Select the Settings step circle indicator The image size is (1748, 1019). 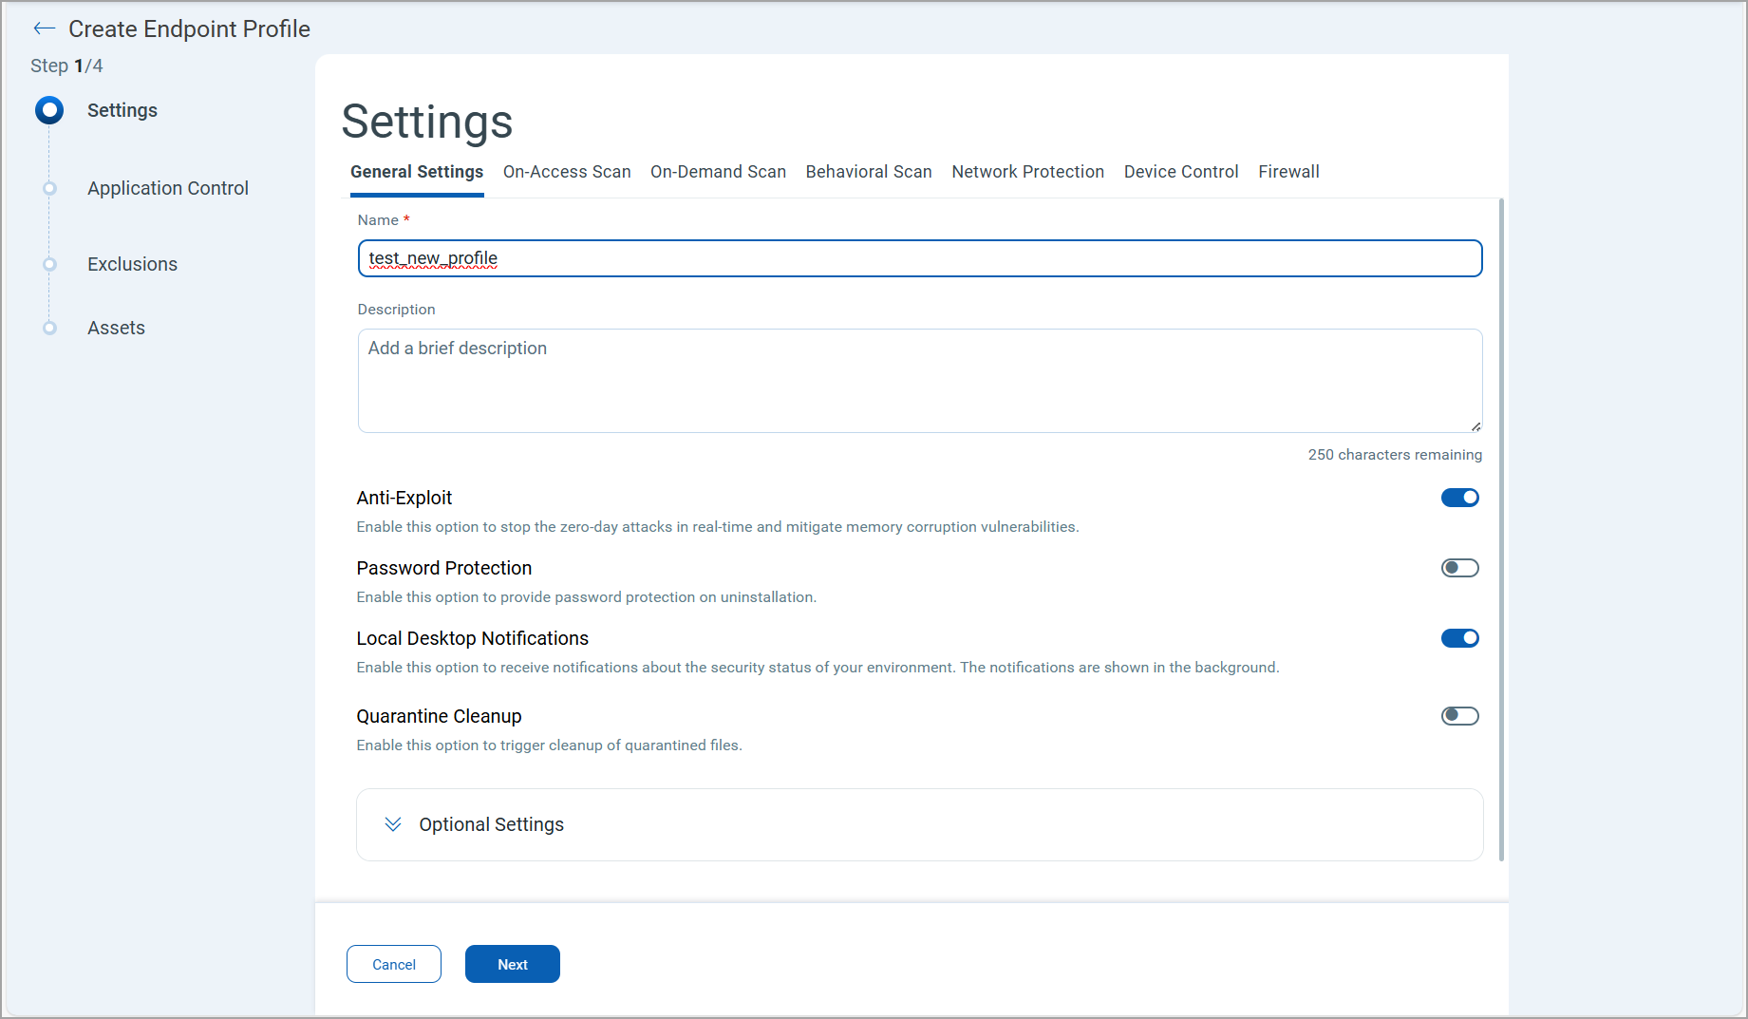pos(49,110)
